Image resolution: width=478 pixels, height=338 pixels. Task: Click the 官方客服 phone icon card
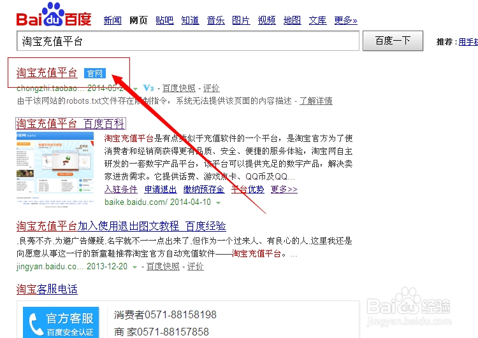pos(61,323)
